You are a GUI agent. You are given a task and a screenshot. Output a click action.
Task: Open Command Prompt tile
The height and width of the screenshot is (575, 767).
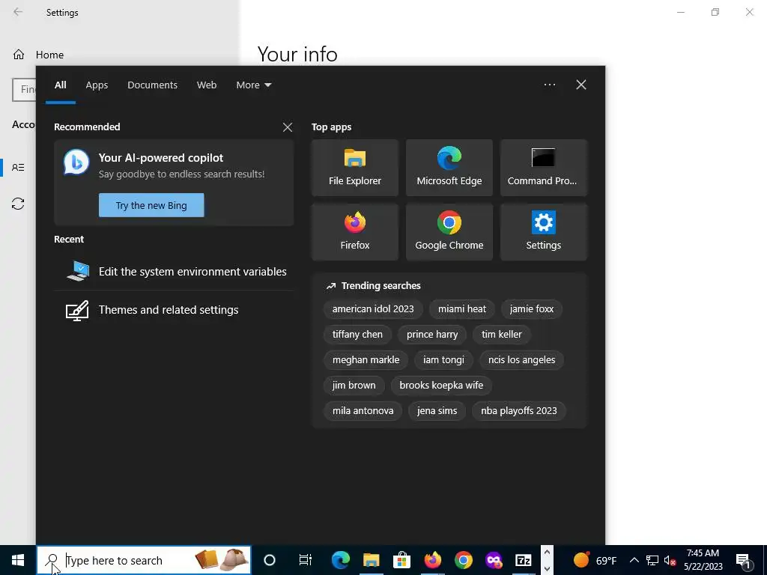coord(544,168)
